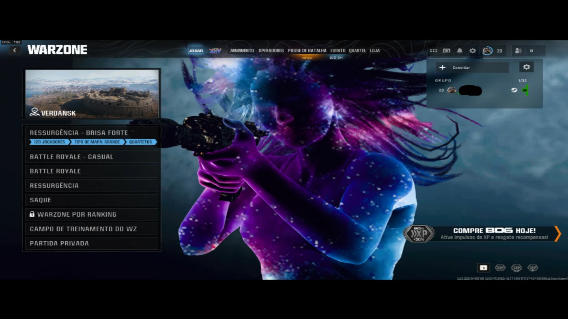The height and width of the screenshot is (319, 568).
Task: Open the party settings gear beside Convidar
Action: click(526, 67)
